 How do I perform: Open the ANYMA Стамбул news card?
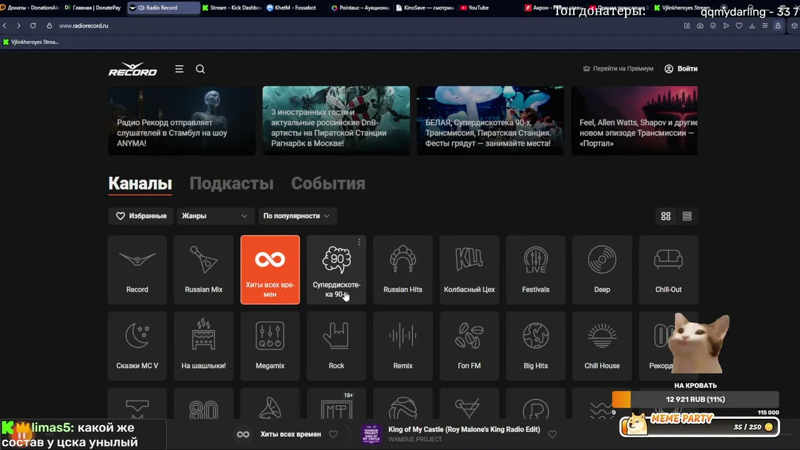tap(182, 121)
